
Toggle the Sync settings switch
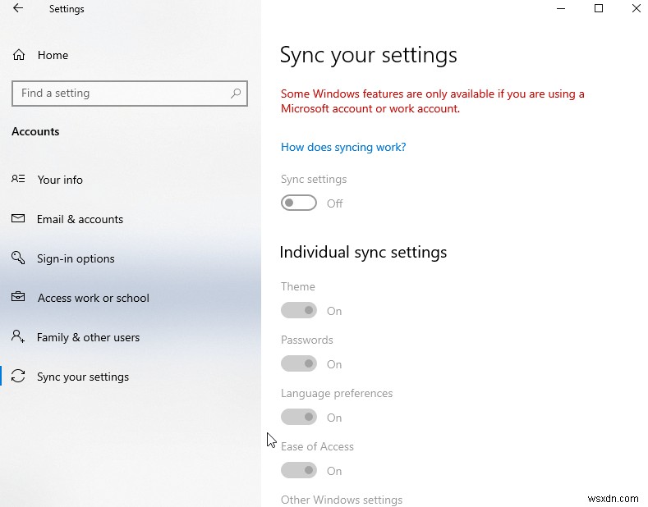pyautogui.click(x=299, y=203)
